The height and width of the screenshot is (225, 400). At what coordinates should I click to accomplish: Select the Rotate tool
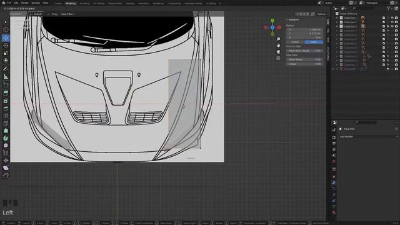[x=6, y=46]
